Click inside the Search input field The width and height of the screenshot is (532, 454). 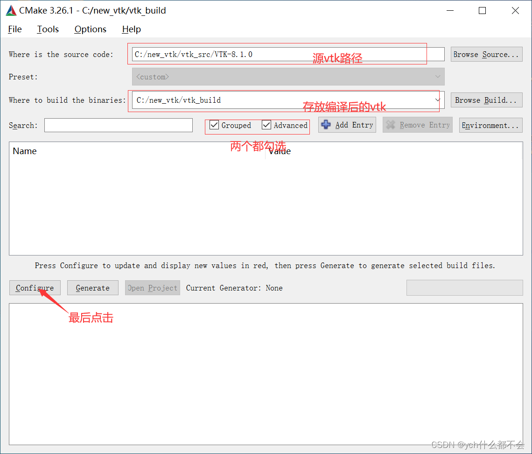click(118, 125)
